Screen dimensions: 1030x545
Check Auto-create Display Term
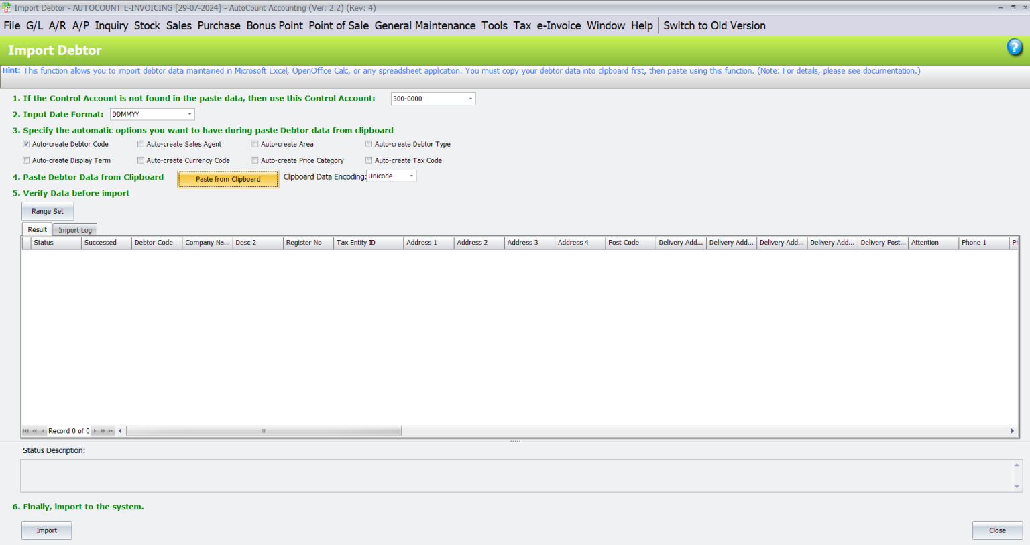tap(26, 160)
